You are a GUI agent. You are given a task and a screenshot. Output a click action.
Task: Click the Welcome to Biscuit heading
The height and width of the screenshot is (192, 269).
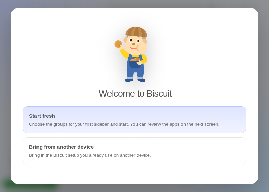tap(135, 94)
